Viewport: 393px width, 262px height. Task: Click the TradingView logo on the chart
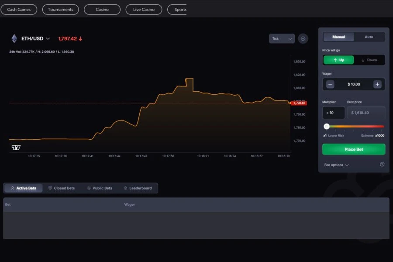pos(16,148)
